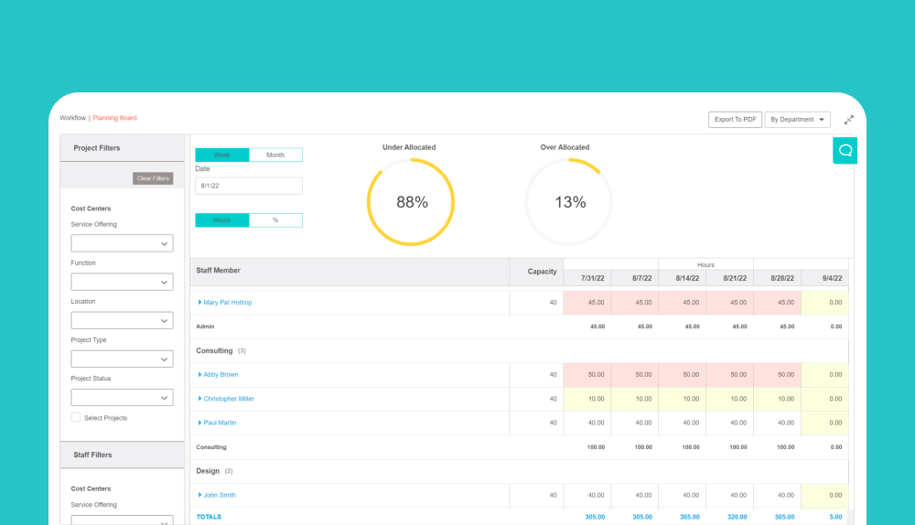Open the Location dropdown
915x525 pixels.
122,320
